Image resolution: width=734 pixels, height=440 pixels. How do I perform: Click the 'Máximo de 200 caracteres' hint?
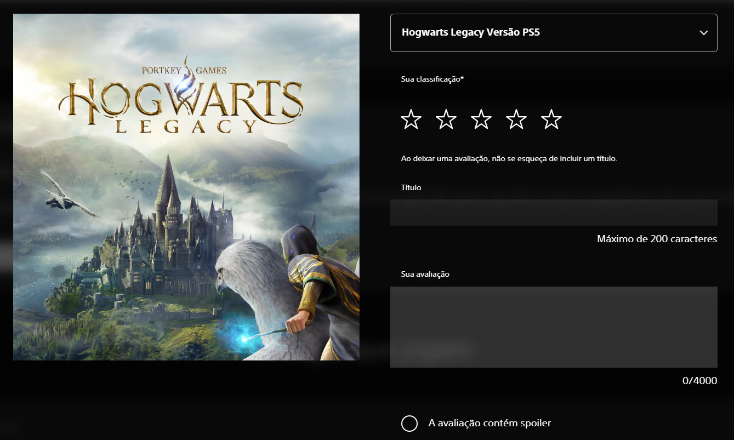[657, 239]
